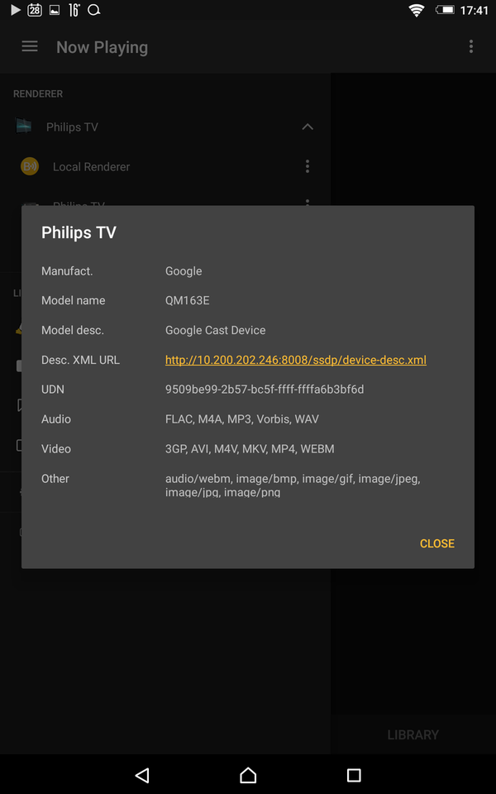Image resolution: width=496 pixels, height=794 pixels.
Task: Open the device-desc.xml URL link
Action: coord(296,360)
